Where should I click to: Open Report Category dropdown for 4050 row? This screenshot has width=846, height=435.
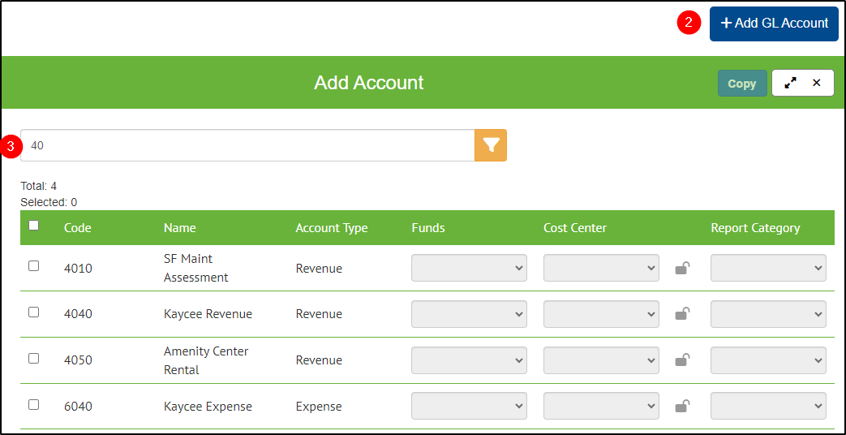pyautogui.click(x=768, y=360)
